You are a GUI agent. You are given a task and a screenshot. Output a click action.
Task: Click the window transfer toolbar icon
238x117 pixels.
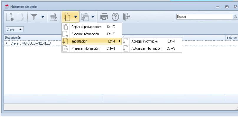point(85,17)
